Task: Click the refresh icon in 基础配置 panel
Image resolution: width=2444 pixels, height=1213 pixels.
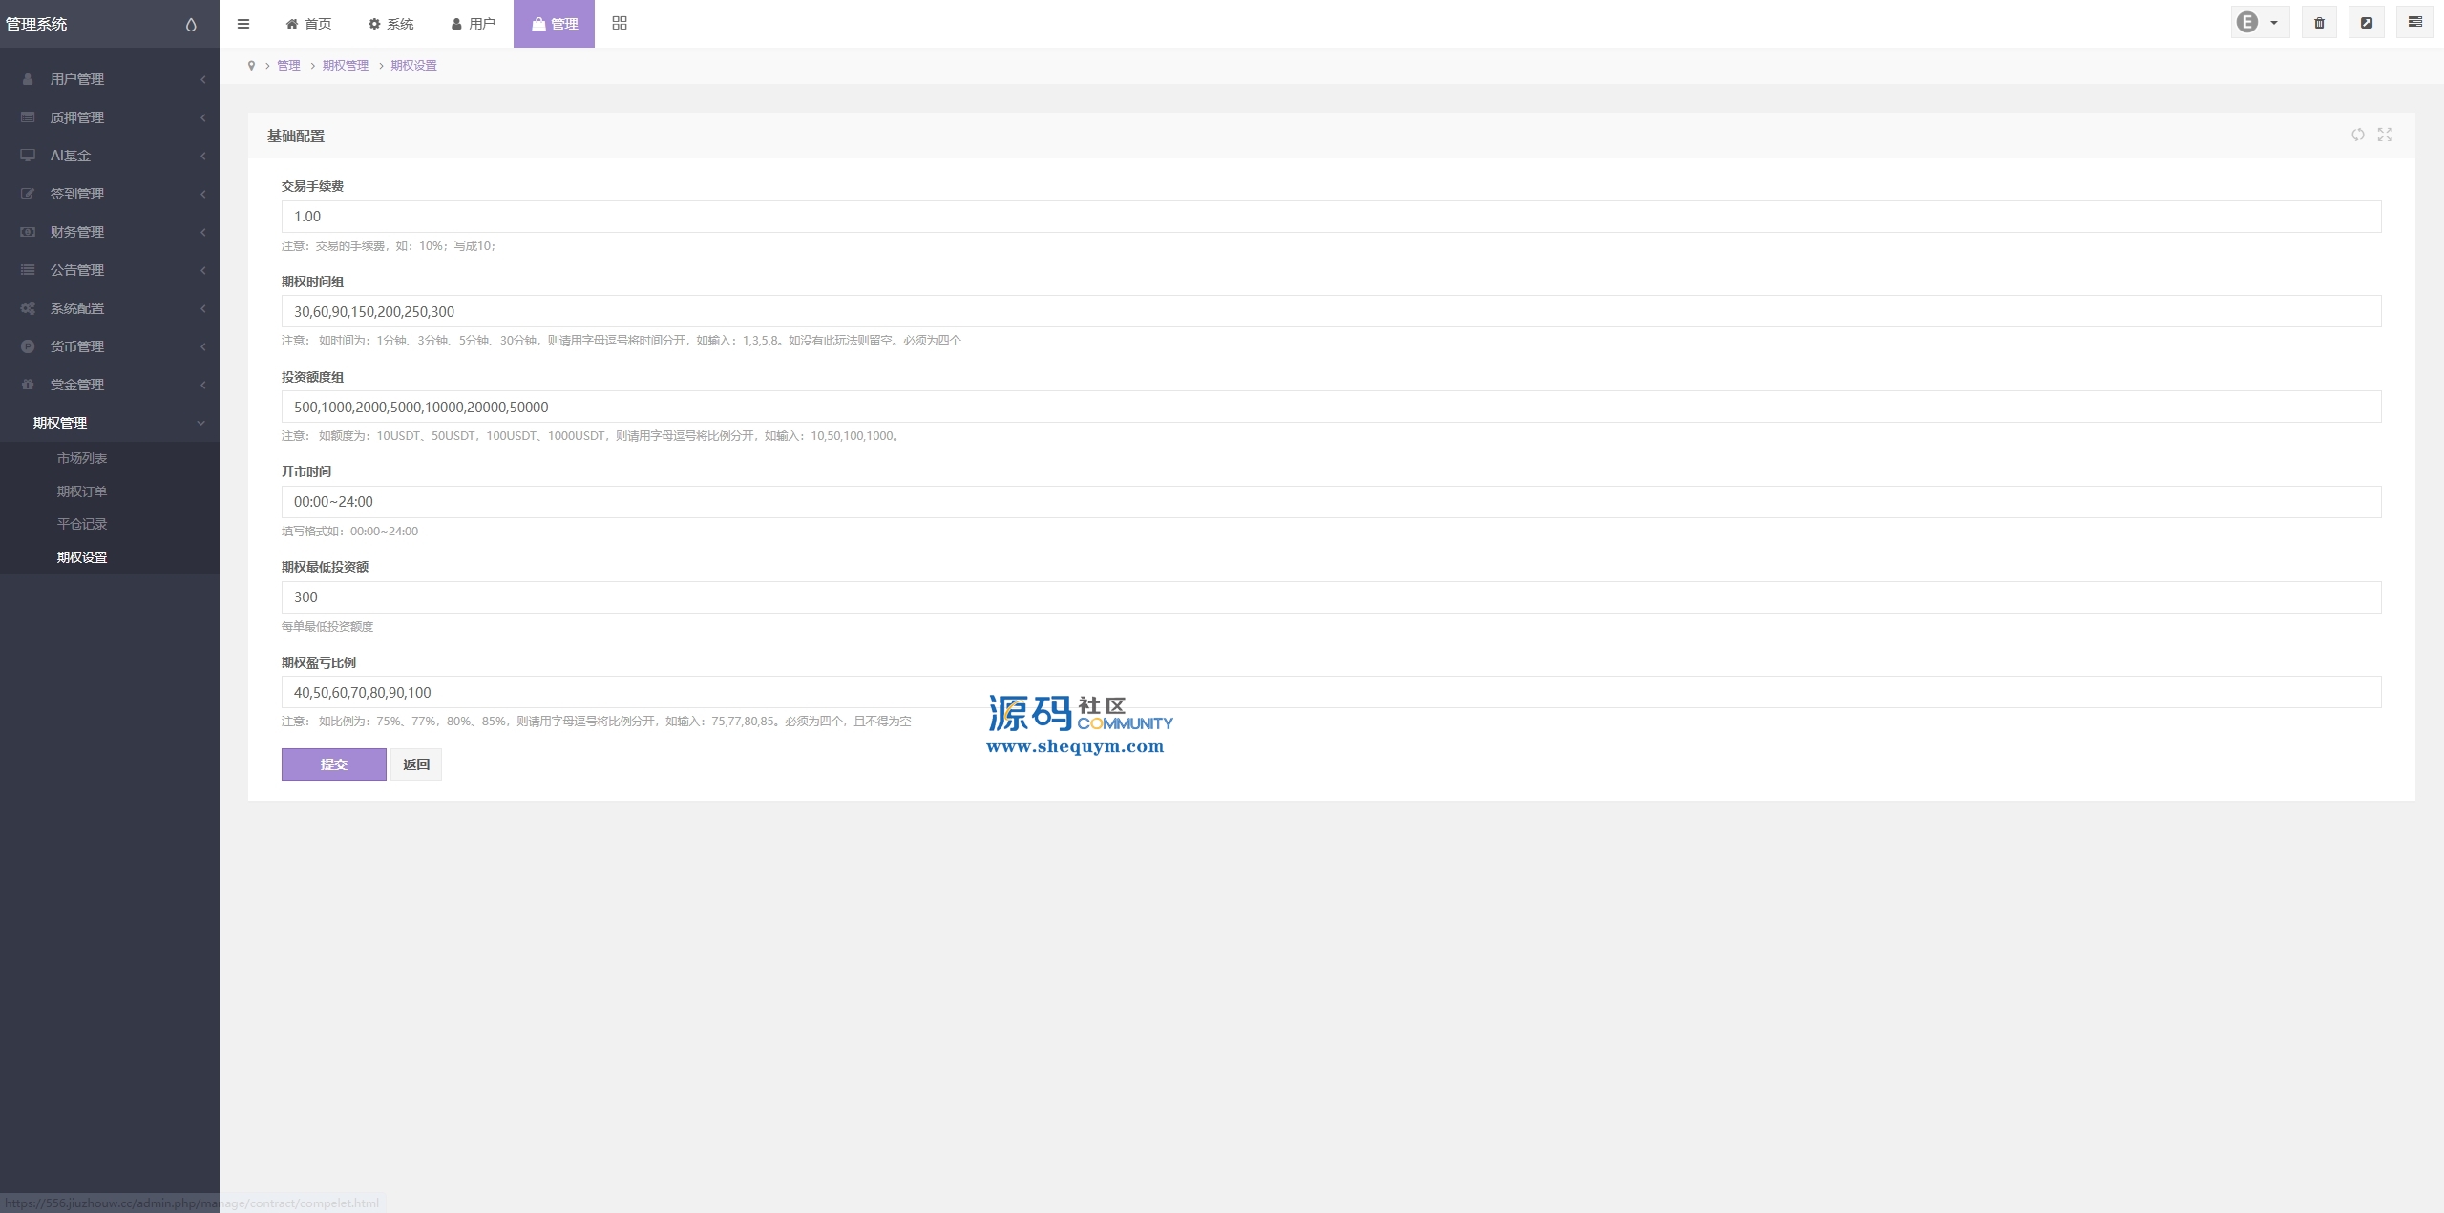Action: [x=2358, y=135]
